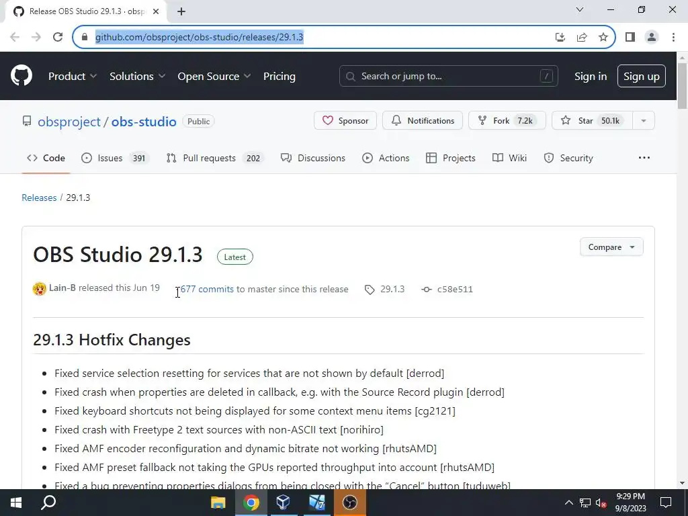Click the Sign in link

coord(591,76)
